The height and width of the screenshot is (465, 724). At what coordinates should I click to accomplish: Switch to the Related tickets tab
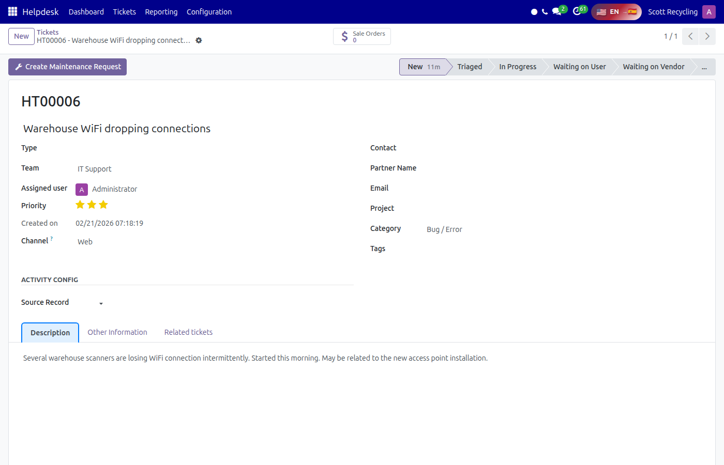click(188, 332)
